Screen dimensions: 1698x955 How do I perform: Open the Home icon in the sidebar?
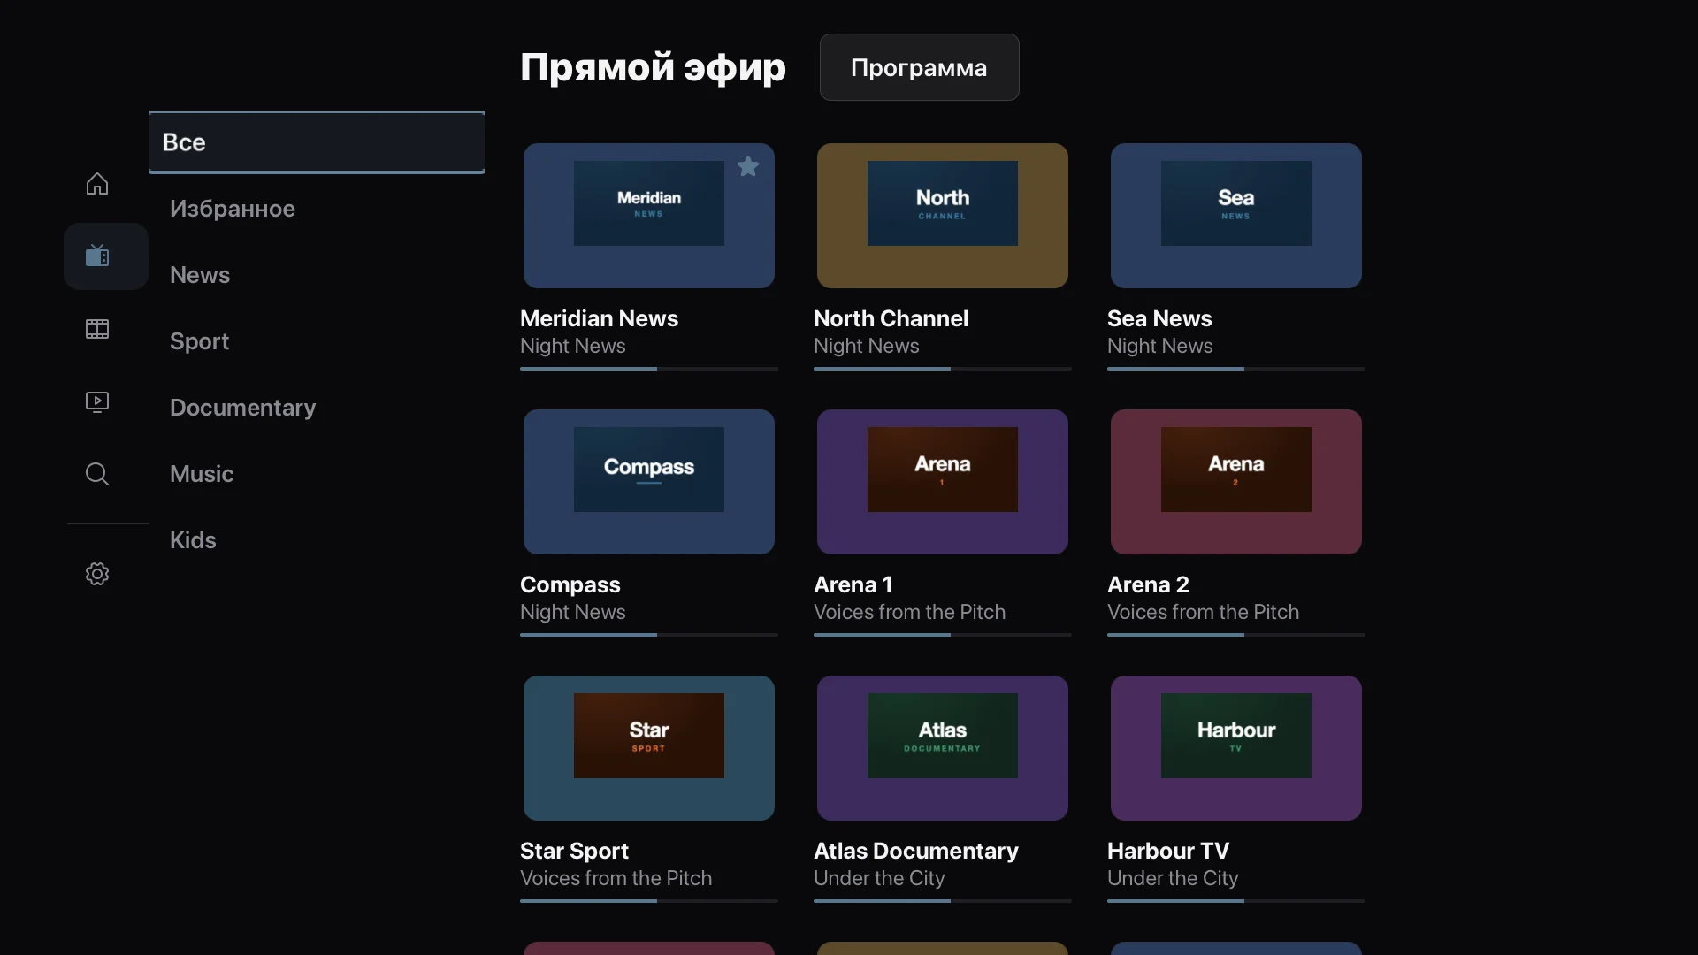(97, 184)
